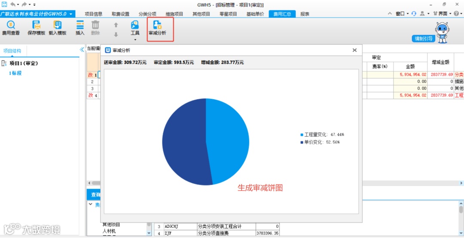Image resolution: width=464 pixels, height=238 pixels.
Task: Click the 分类分项安装工程合计 cell
Action: click(x=226, y=226)
